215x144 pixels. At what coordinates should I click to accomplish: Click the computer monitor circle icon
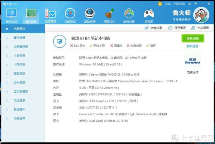(x=59, y=42)
